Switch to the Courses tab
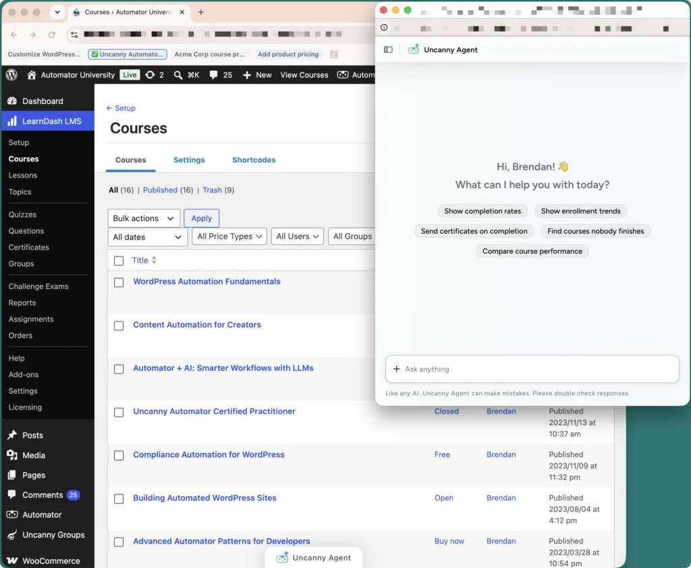691x568 pixels. coord(130,160)
